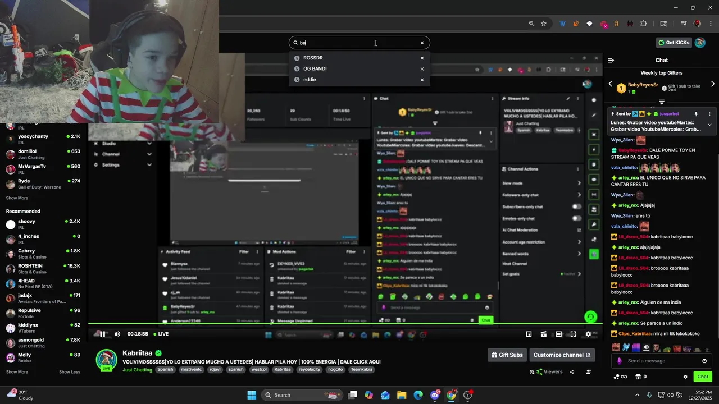The width and height of the screenshot is (719, 404).
Task: Click Show Less under Recommended
Action: coord(70,372)
